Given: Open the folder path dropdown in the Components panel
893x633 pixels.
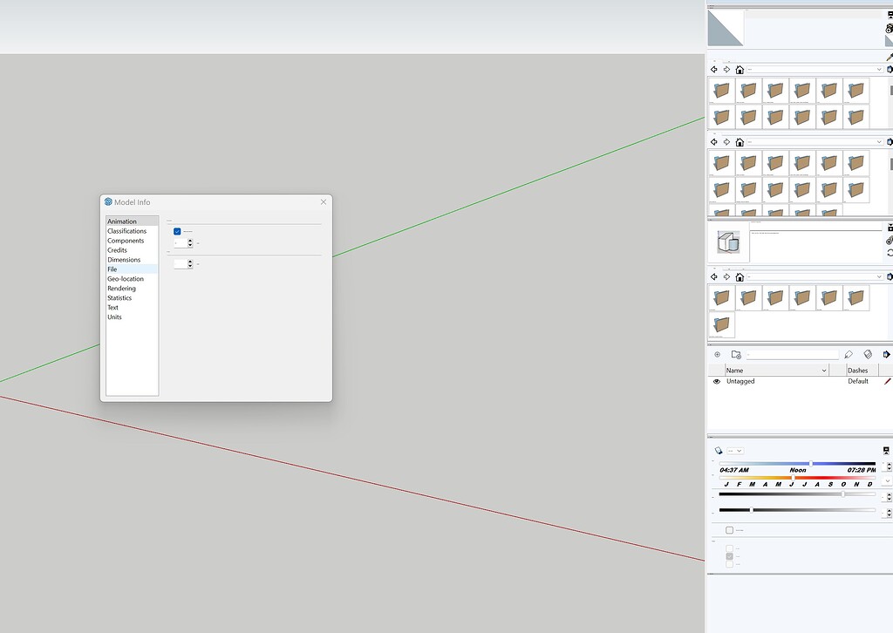Looking at the screenshot, I should 879,276.
